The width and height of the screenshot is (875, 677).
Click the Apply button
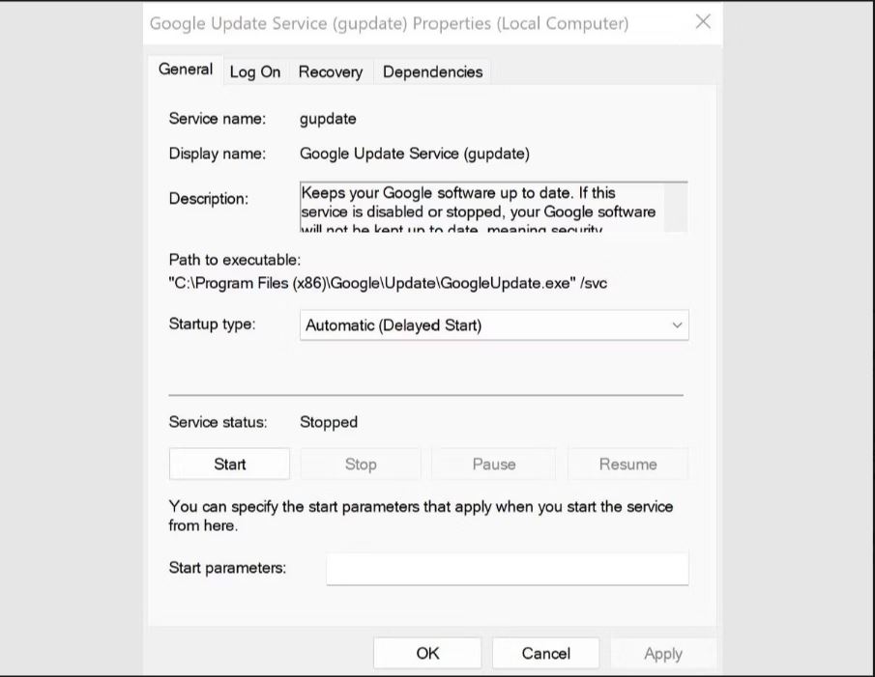pyautogui.click(x=663, y=653)
